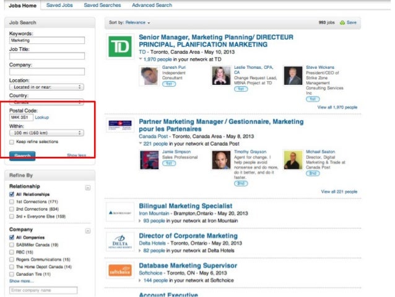Image resolution: width=395 pixels, height=297 pixels.
Task: Click Show more companies link
Action: point(22,281)
